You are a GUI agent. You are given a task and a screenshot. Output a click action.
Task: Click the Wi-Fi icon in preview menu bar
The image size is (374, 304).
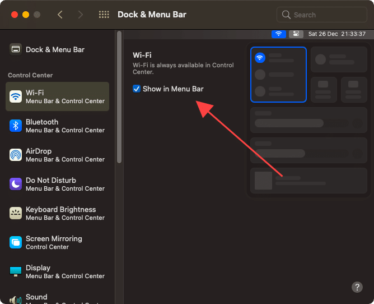point(278,34)
